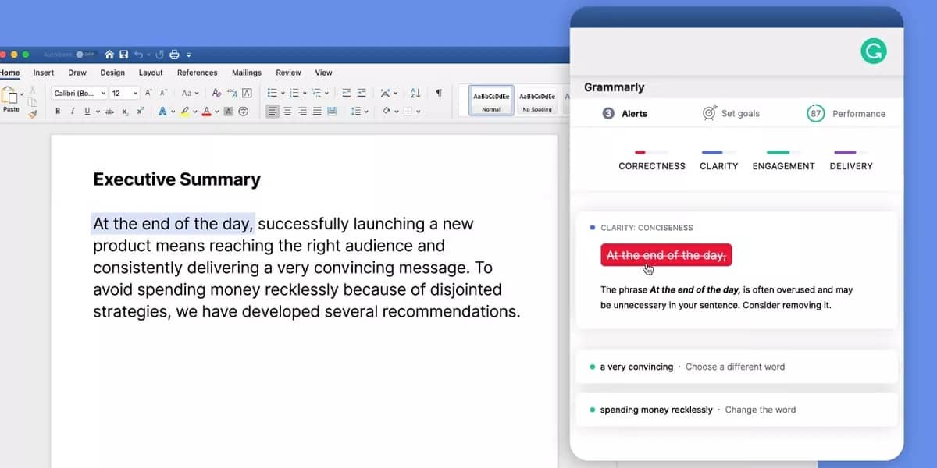Open the Grammarly Performance score
The width and height of the screenshot is (937, 468).
846,113
